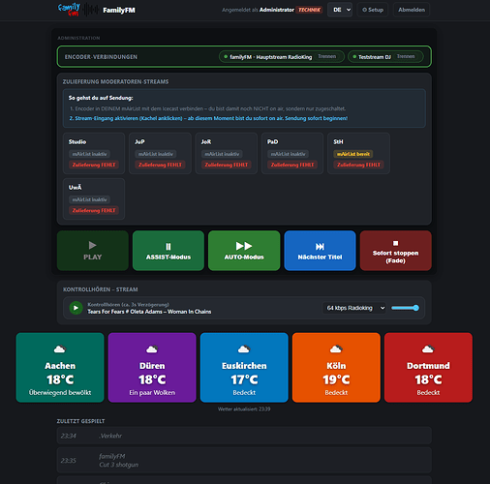This screenshot has height=484, width=490.
Task: Click the pause icon in ASSIST-Modus tile
Action: click(x=168, y=247)
